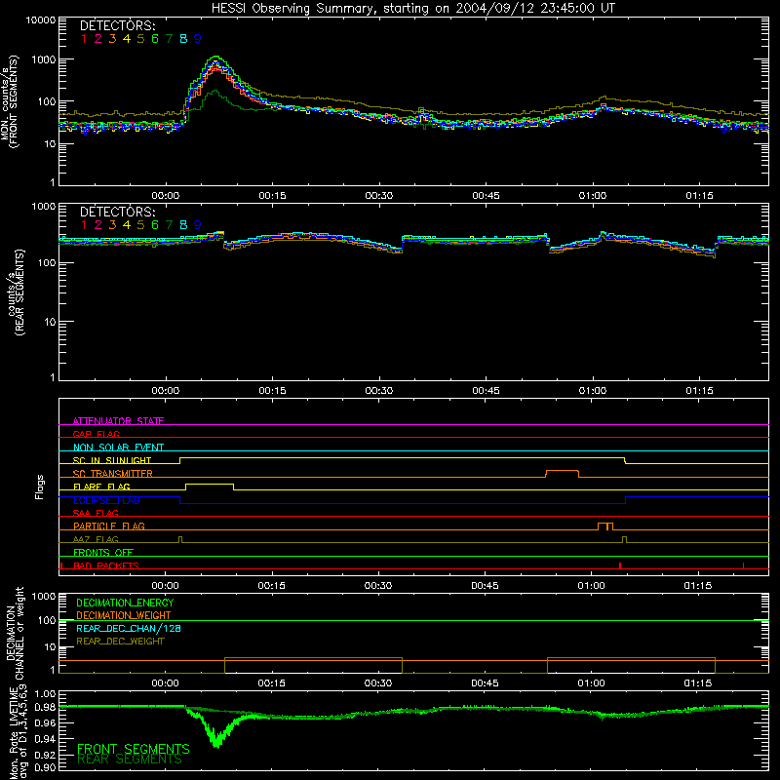This screenshot has width=780, height=780.
Task: Pick detector 1 in rear segments legend
Action: (x=84, y=225)
